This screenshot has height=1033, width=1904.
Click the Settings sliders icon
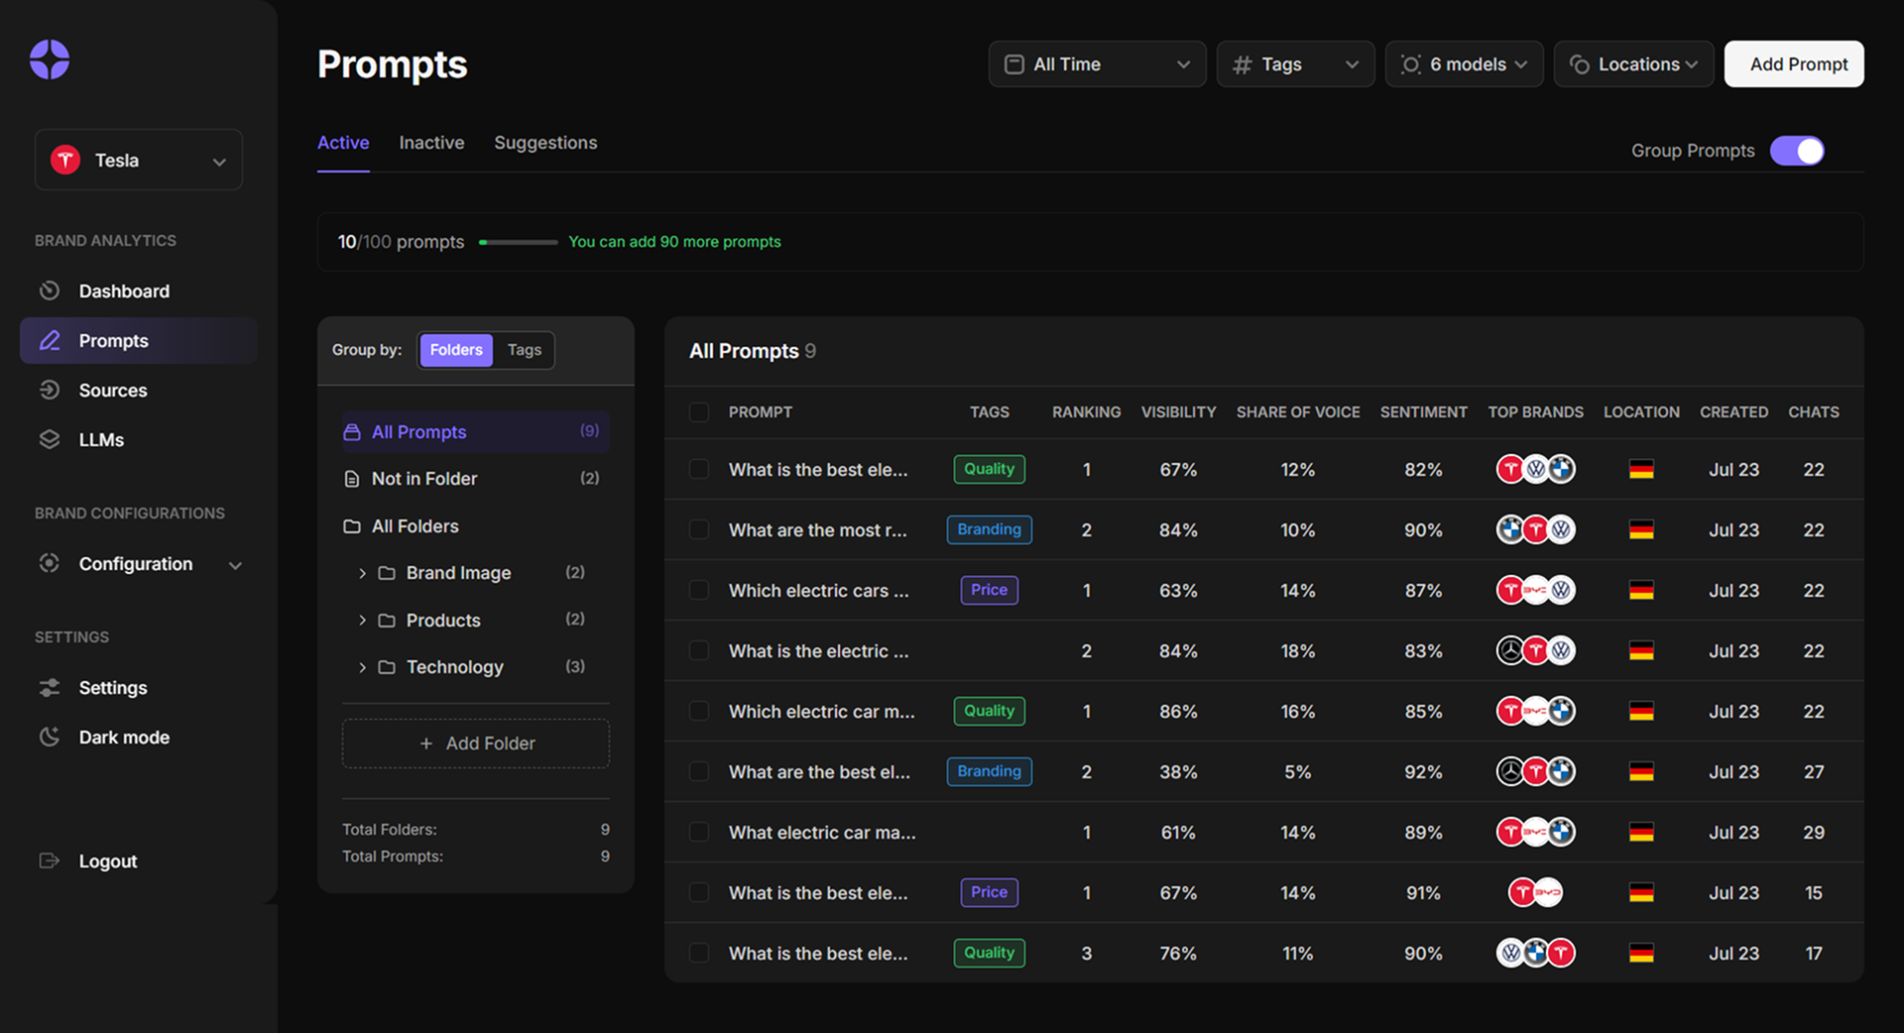tap(50, 687)
